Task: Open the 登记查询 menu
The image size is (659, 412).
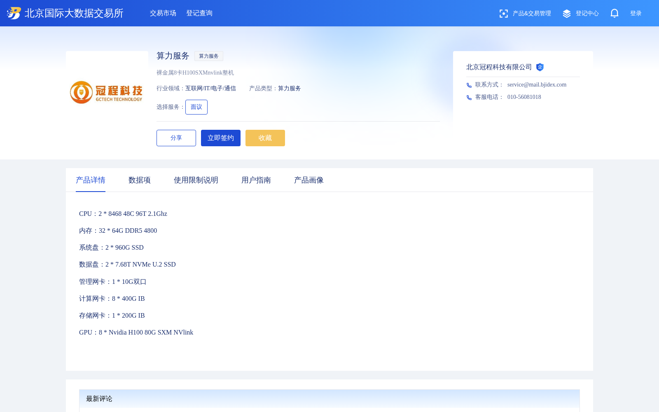Action: pyautogui.click(x=199, y=13)
